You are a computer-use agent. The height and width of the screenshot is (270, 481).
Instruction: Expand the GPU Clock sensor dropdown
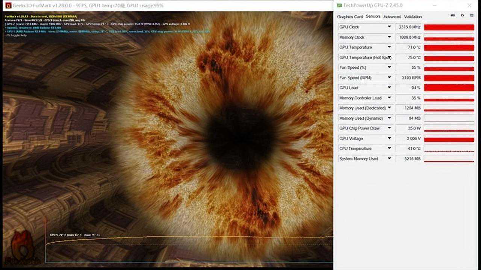(389, 27)
